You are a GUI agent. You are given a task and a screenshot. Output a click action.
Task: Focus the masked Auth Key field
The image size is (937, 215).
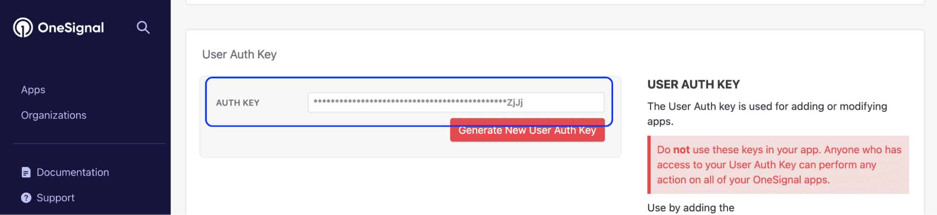click(x=456, y=102)
